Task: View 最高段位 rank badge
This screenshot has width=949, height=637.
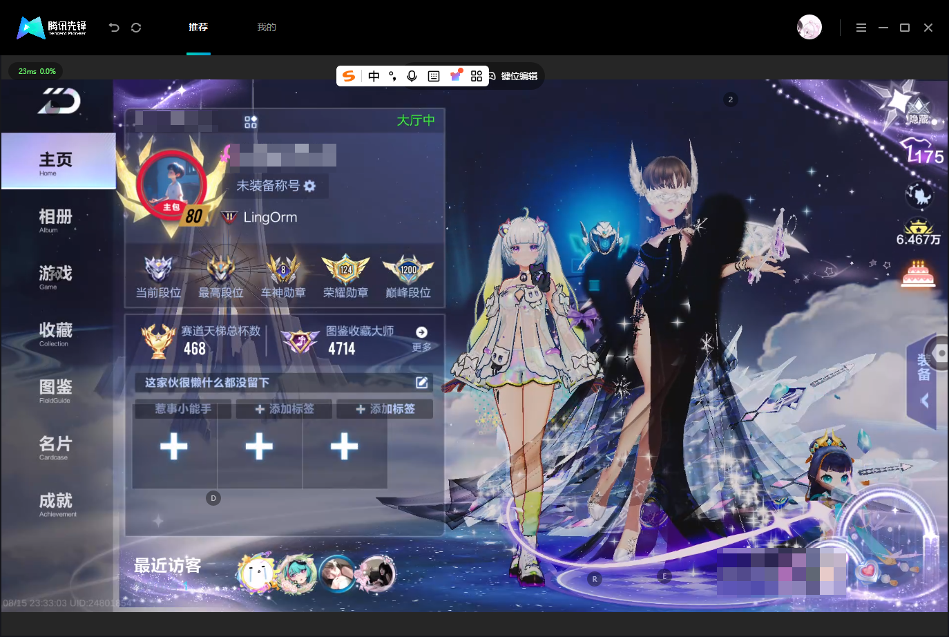Action: [220, 276]
